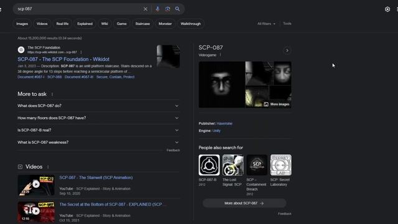Image resolution: width=398 pixels, height=224 pixels.
Task: Open the search Tools option
Action: (287, 24)
